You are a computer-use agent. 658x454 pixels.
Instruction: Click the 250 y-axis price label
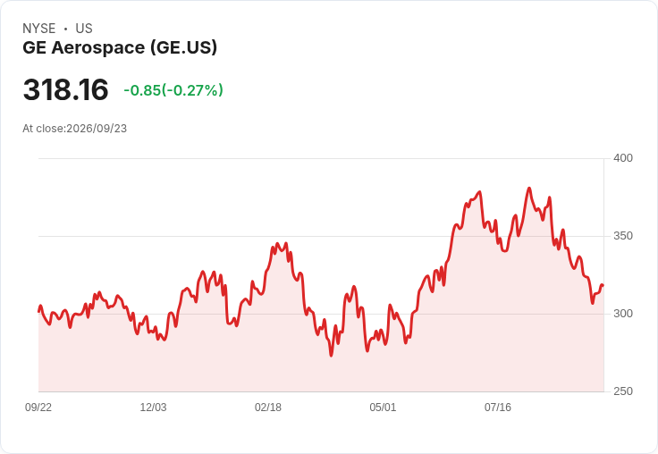pos(623,391)
